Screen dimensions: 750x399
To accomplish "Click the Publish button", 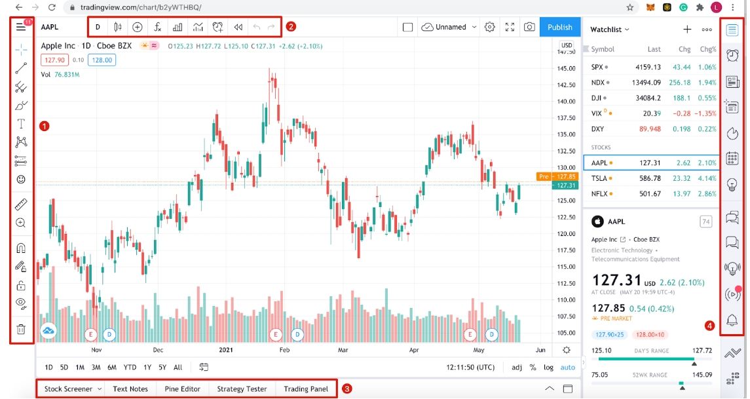I will 559,27.
